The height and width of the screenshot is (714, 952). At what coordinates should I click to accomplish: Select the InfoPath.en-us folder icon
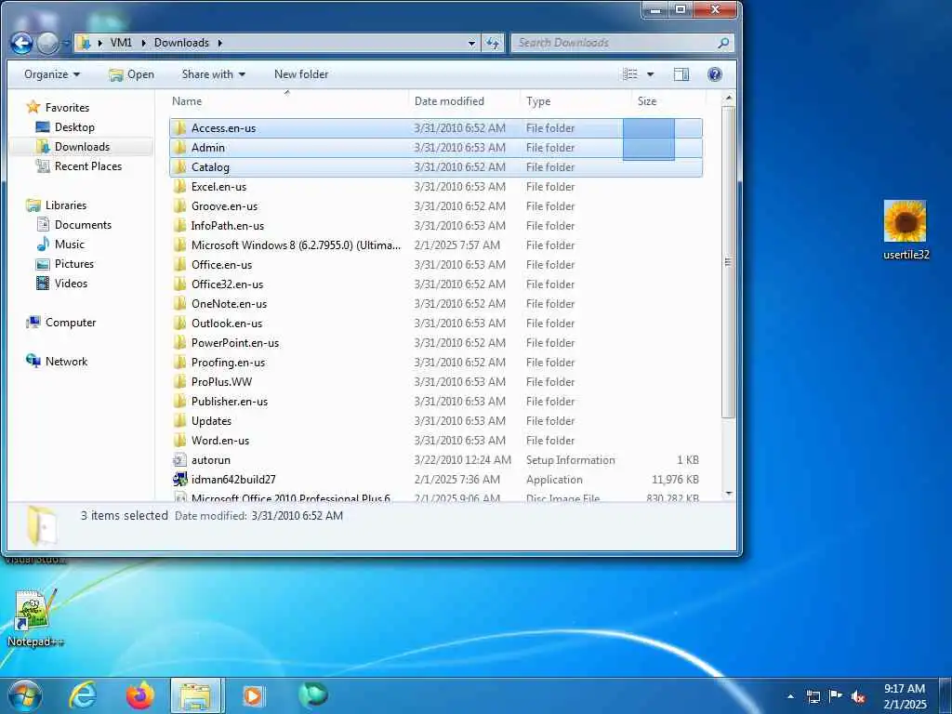tap(179, 225)
